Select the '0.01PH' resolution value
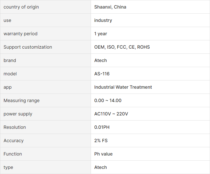Screen dimensions: 210x174 click(102, 127)
